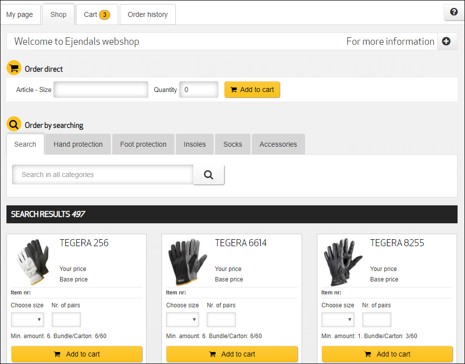Screen dimensions: 465x364
Task: Click Add to cart in Order direct
Action: [x=252, y=90]
